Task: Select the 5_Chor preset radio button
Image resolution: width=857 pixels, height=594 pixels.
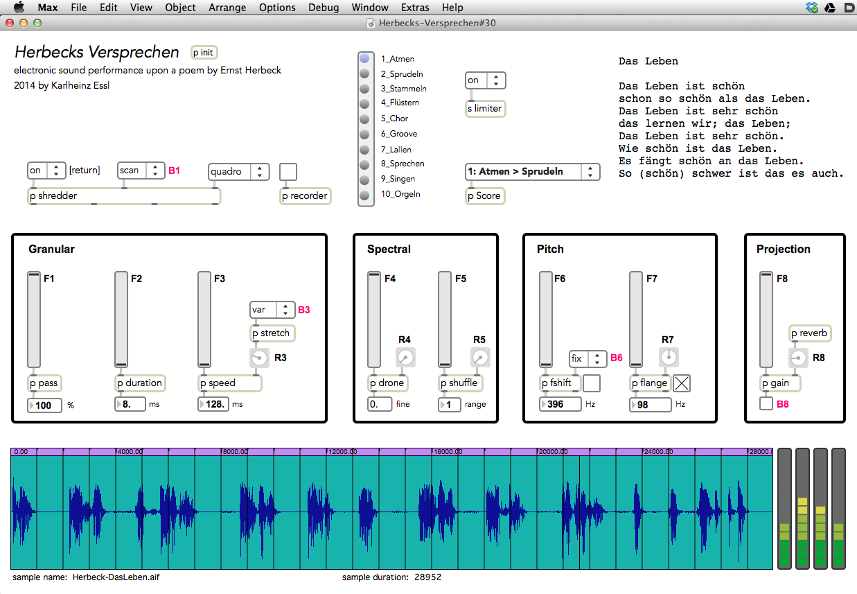Action: point(364,119)
